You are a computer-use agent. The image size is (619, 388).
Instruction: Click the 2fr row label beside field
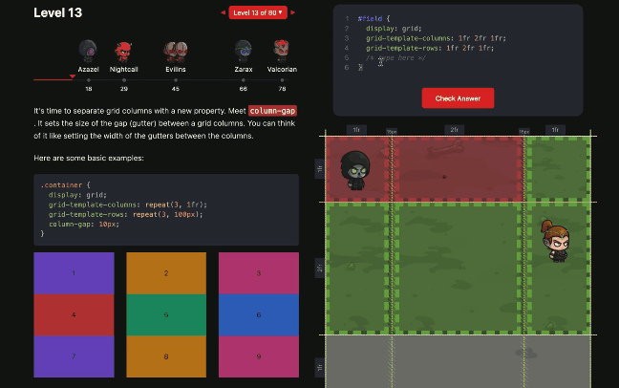pyautogui.click(x=319, y=268)
